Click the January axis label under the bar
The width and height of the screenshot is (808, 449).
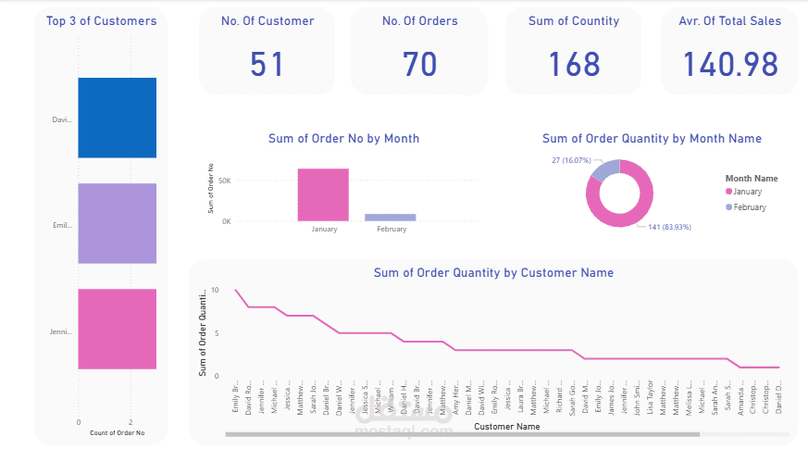tap(324, 229)
